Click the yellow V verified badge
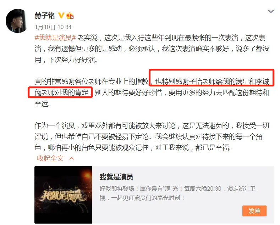The height and width of the screenshot is (225, 280). point(61,16)
